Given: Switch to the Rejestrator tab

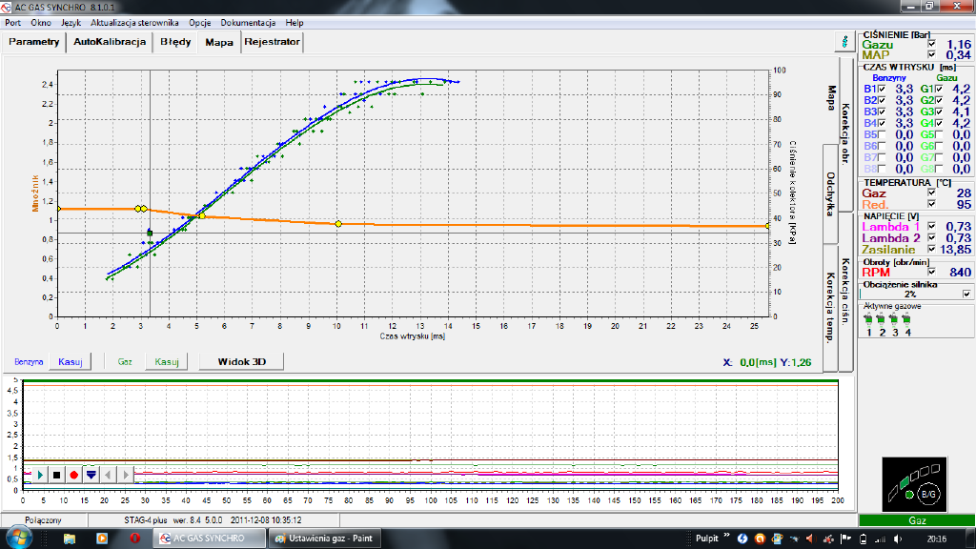Looking at the screenshot, I should (x=272, y=42).
